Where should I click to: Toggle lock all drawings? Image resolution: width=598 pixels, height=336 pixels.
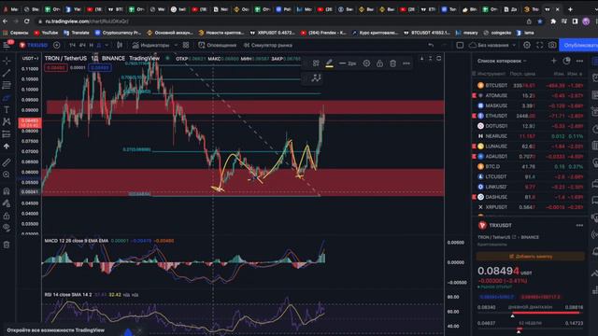pos(7,216)
